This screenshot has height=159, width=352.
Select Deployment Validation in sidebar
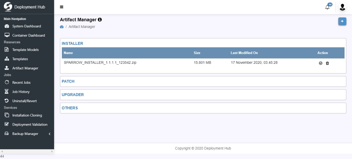tap(30, 125)
